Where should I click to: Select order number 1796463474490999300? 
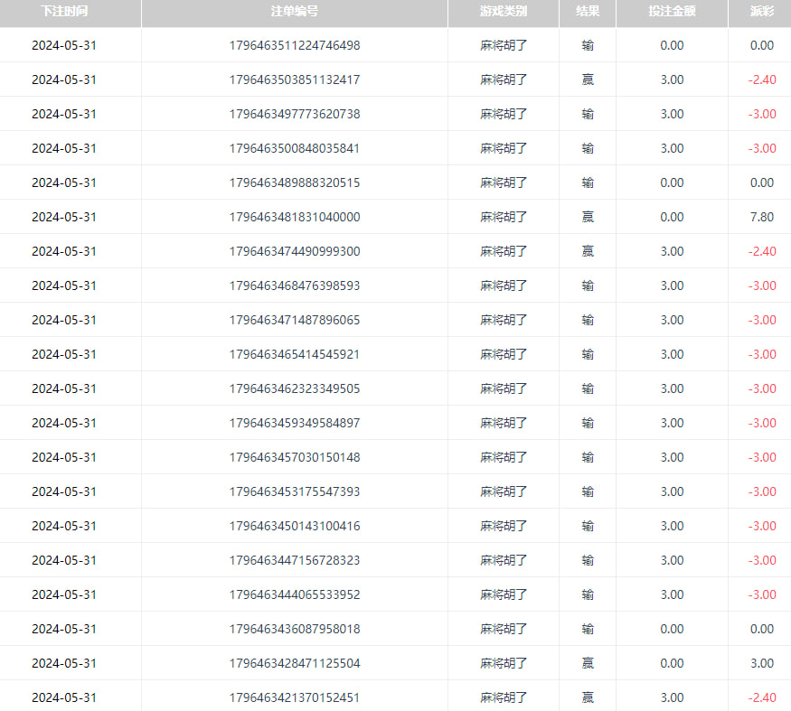pos(294,251)
